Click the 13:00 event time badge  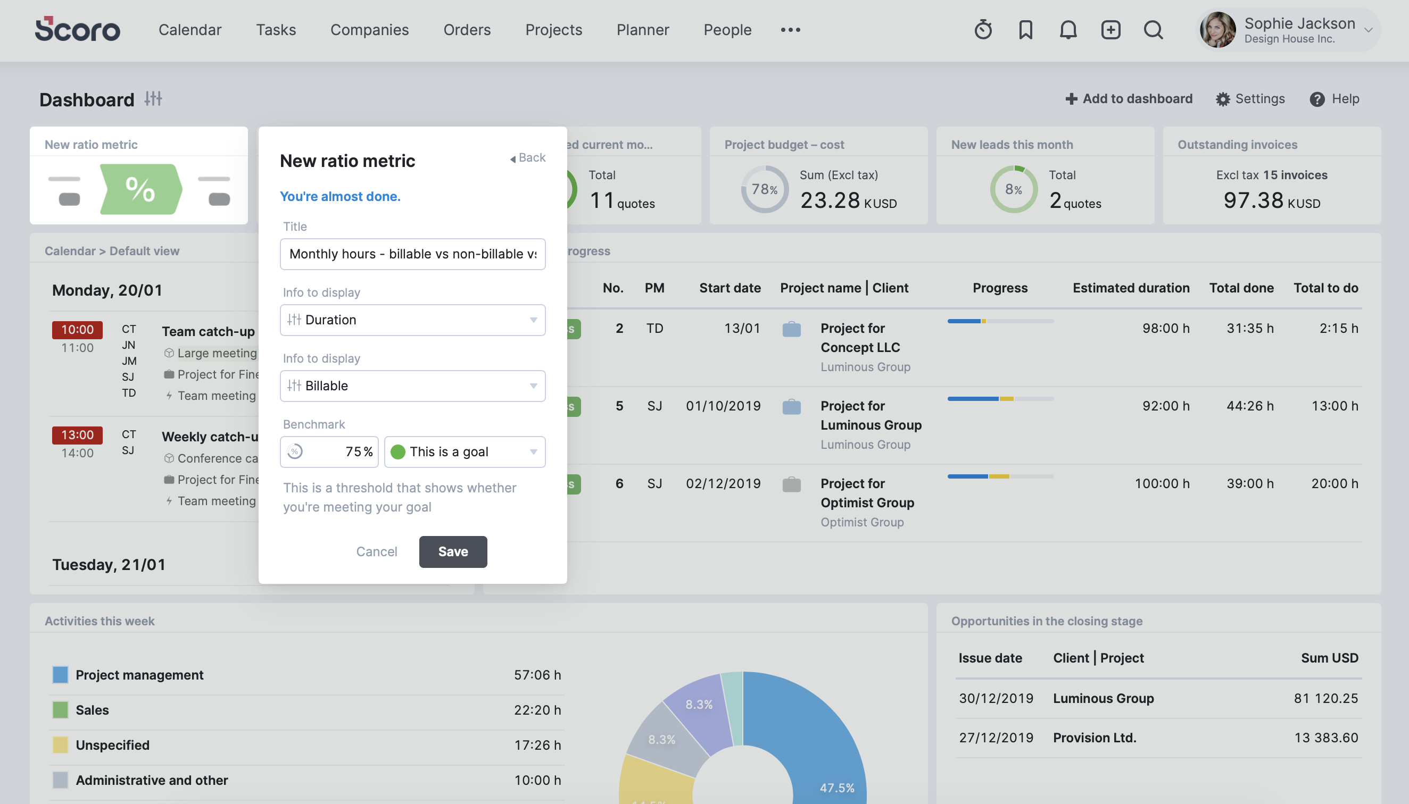tap(77, 435)
